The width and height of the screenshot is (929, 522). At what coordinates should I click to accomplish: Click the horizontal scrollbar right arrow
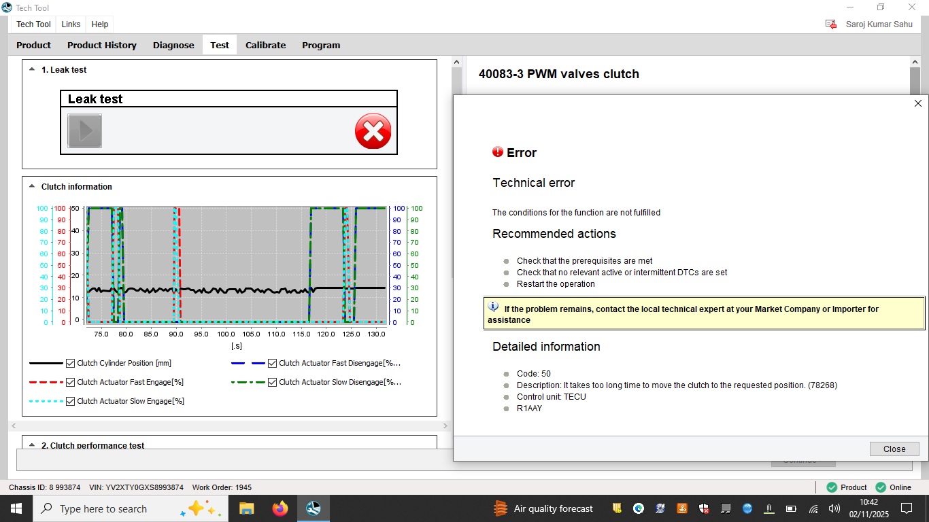[445, 425]
